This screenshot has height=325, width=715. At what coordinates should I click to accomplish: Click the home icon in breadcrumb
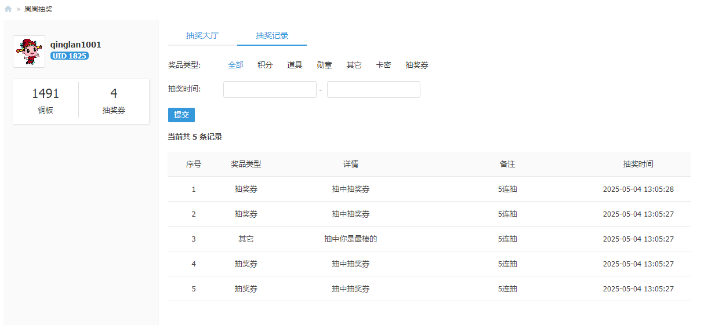coord(8,9)
